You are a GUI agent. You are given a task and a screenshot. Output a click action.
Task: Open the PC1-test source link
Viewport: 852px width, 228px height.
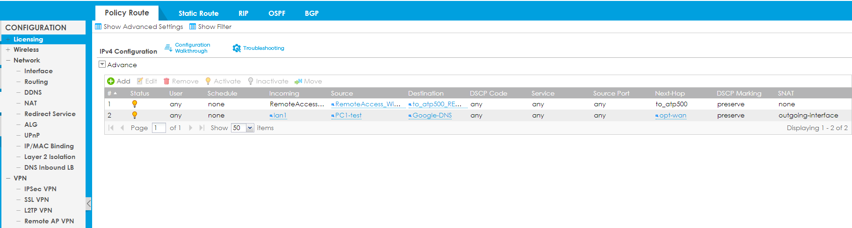click(348, 115)
